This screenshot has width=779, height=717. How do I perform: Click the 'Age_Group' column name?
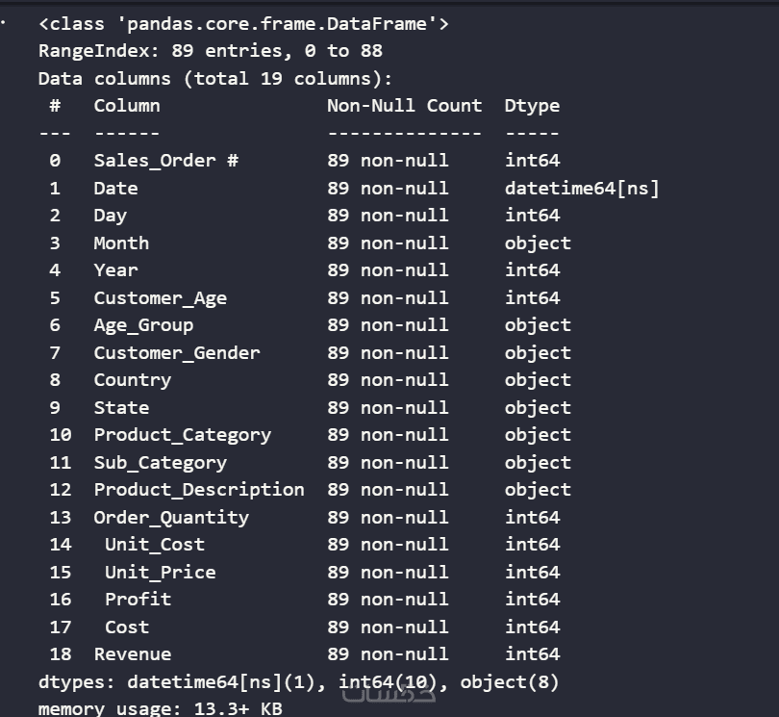point(143,324)
